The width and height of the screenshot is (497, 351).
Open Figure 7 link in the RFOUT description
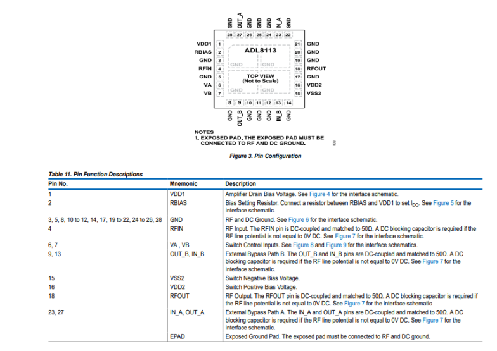[x=354, y=304]
